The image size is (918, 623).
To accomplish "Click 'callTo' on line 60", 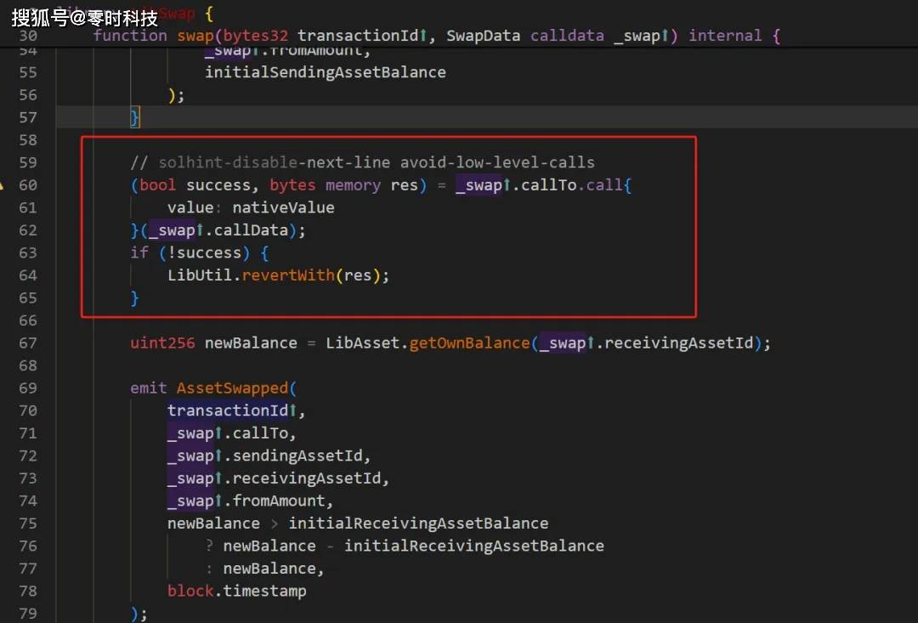I will 548,185.
